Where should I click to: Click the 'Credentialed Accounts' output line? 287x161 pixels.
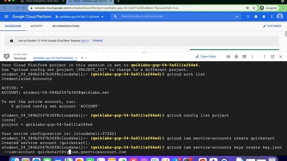point(27,79)
